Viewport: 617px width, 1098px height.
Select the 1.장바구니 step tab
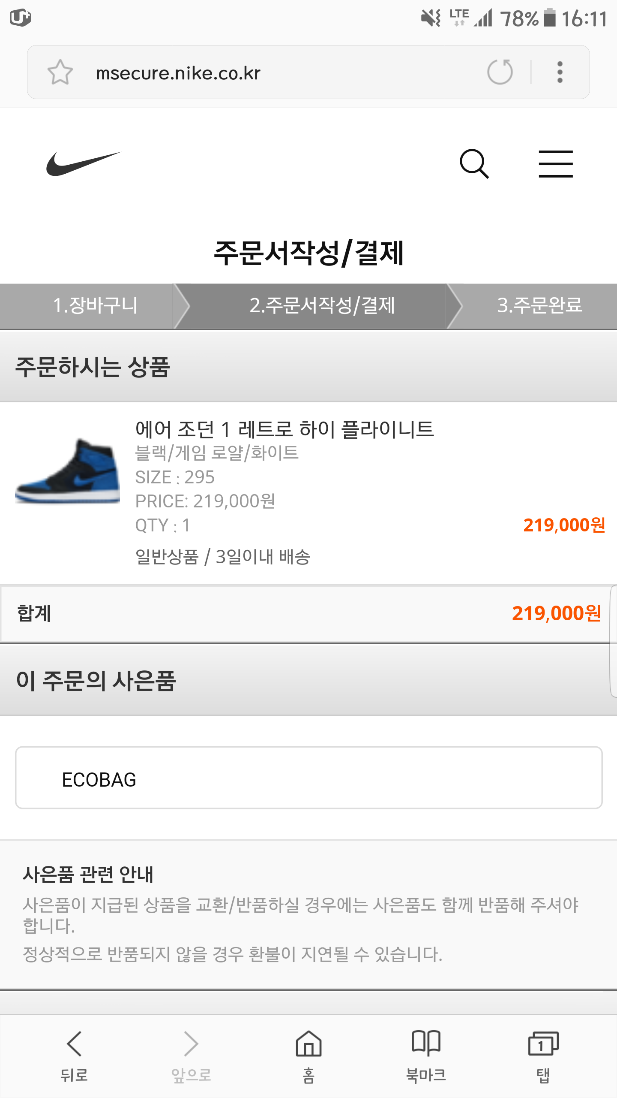coord(94,306)
